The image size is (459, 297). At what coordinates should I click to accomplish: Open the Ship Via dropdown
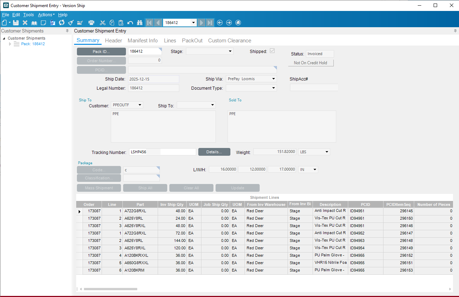[x=273, y=79]
